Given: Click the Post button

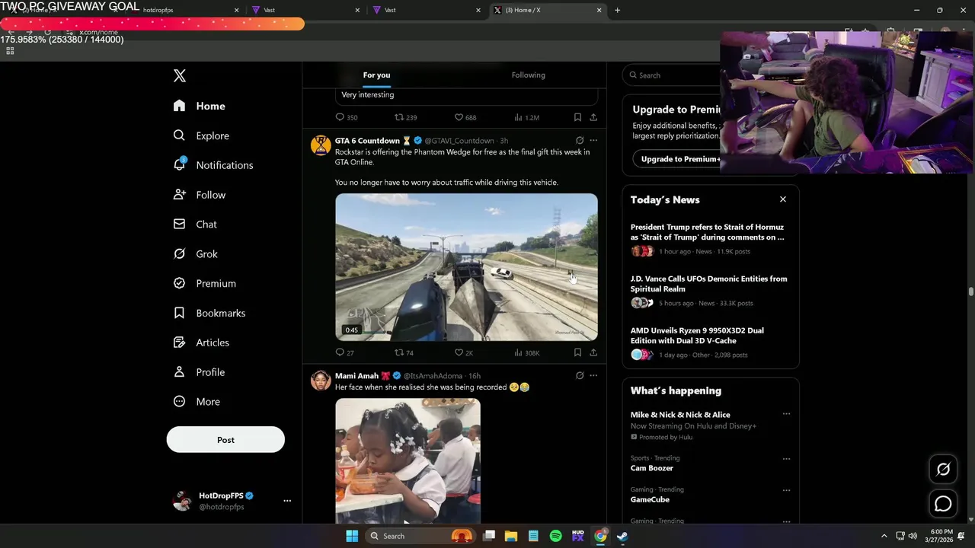Looking at the screenshot, I should pos(225,440).
